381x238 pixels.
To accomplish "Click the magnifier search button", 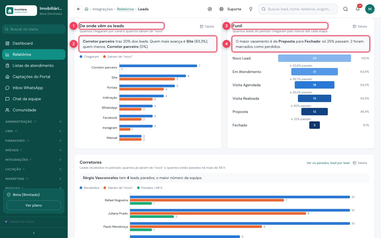I will 346,9.
